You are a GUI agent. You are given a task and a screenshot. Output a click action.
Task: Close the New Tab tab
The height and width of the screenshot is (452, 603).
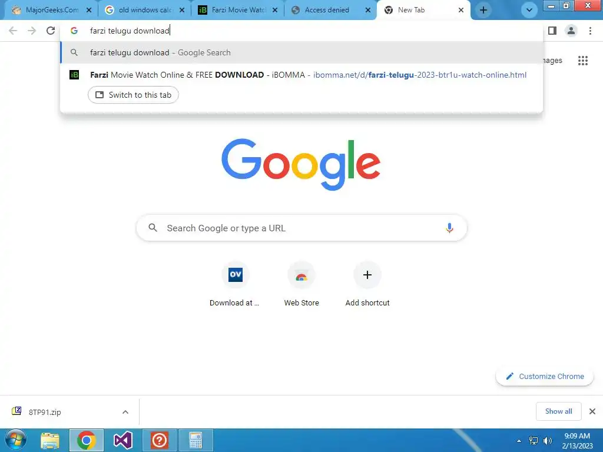(460, 11)
